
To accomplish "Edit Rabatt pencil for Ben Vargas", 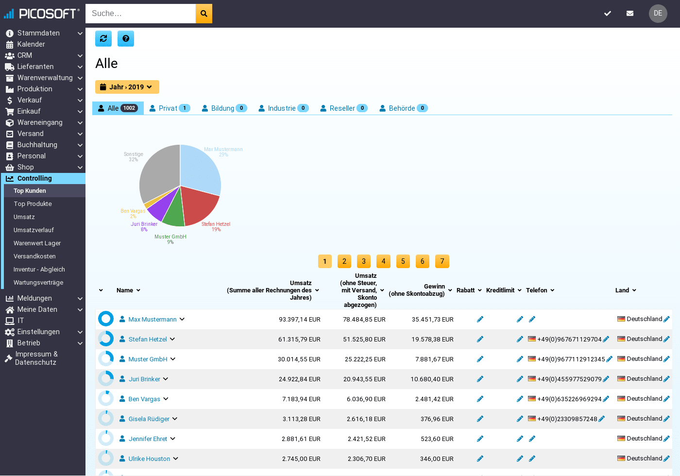I will [x=480, y=399].
